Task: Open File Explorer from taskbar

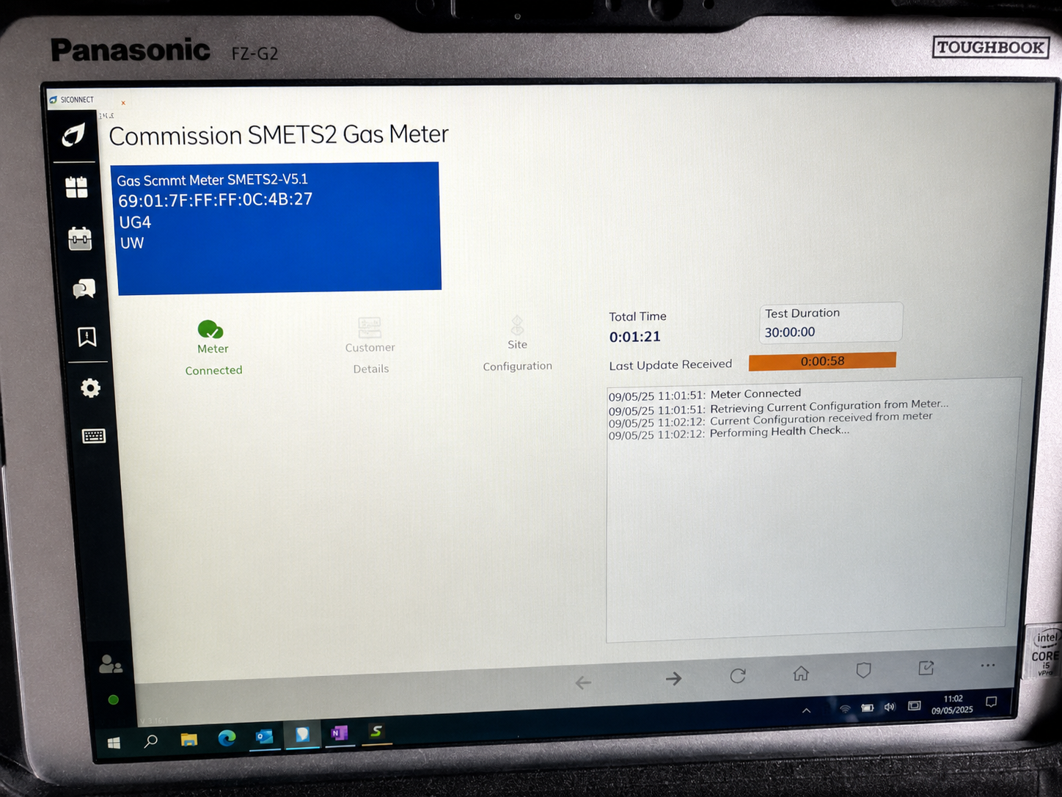Action: tap(189, 739)
